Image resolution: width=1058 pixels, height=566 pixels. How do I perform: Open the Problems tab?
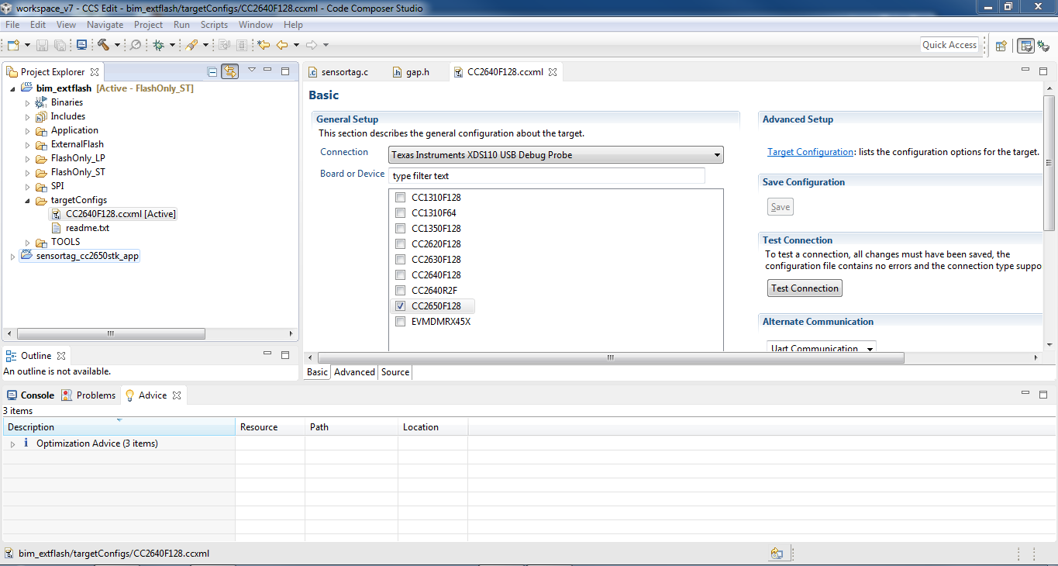click(x=88, y=395)
